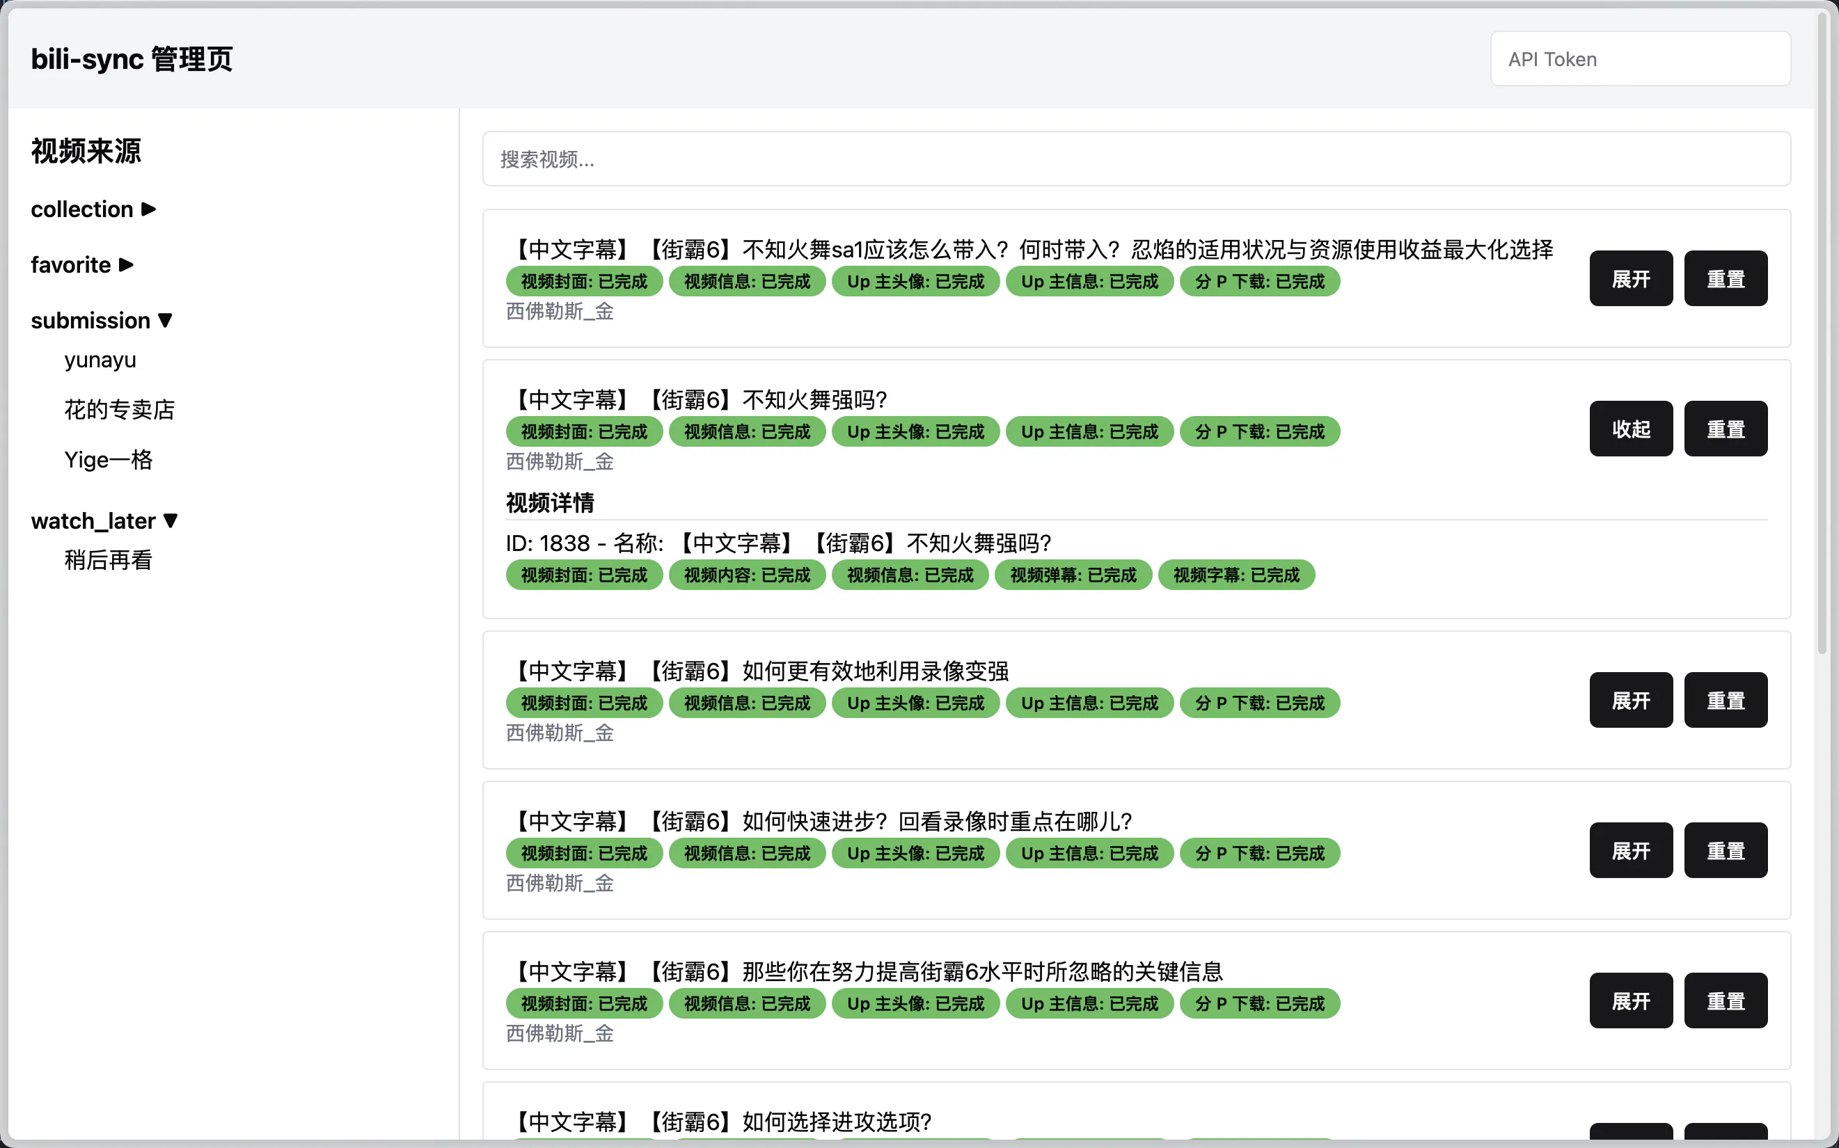Image resolution: width=1839 pixels, height=1148 pixels.
Task: Reset the 不知火舞强吗 video with 重置
Action: [1725, 429]
